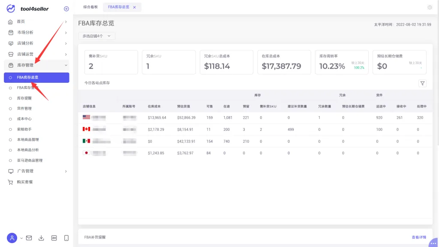Click the 预估货值 column header
The width and height of the screenshot is (439, 247).
click(x=183, y=106)
